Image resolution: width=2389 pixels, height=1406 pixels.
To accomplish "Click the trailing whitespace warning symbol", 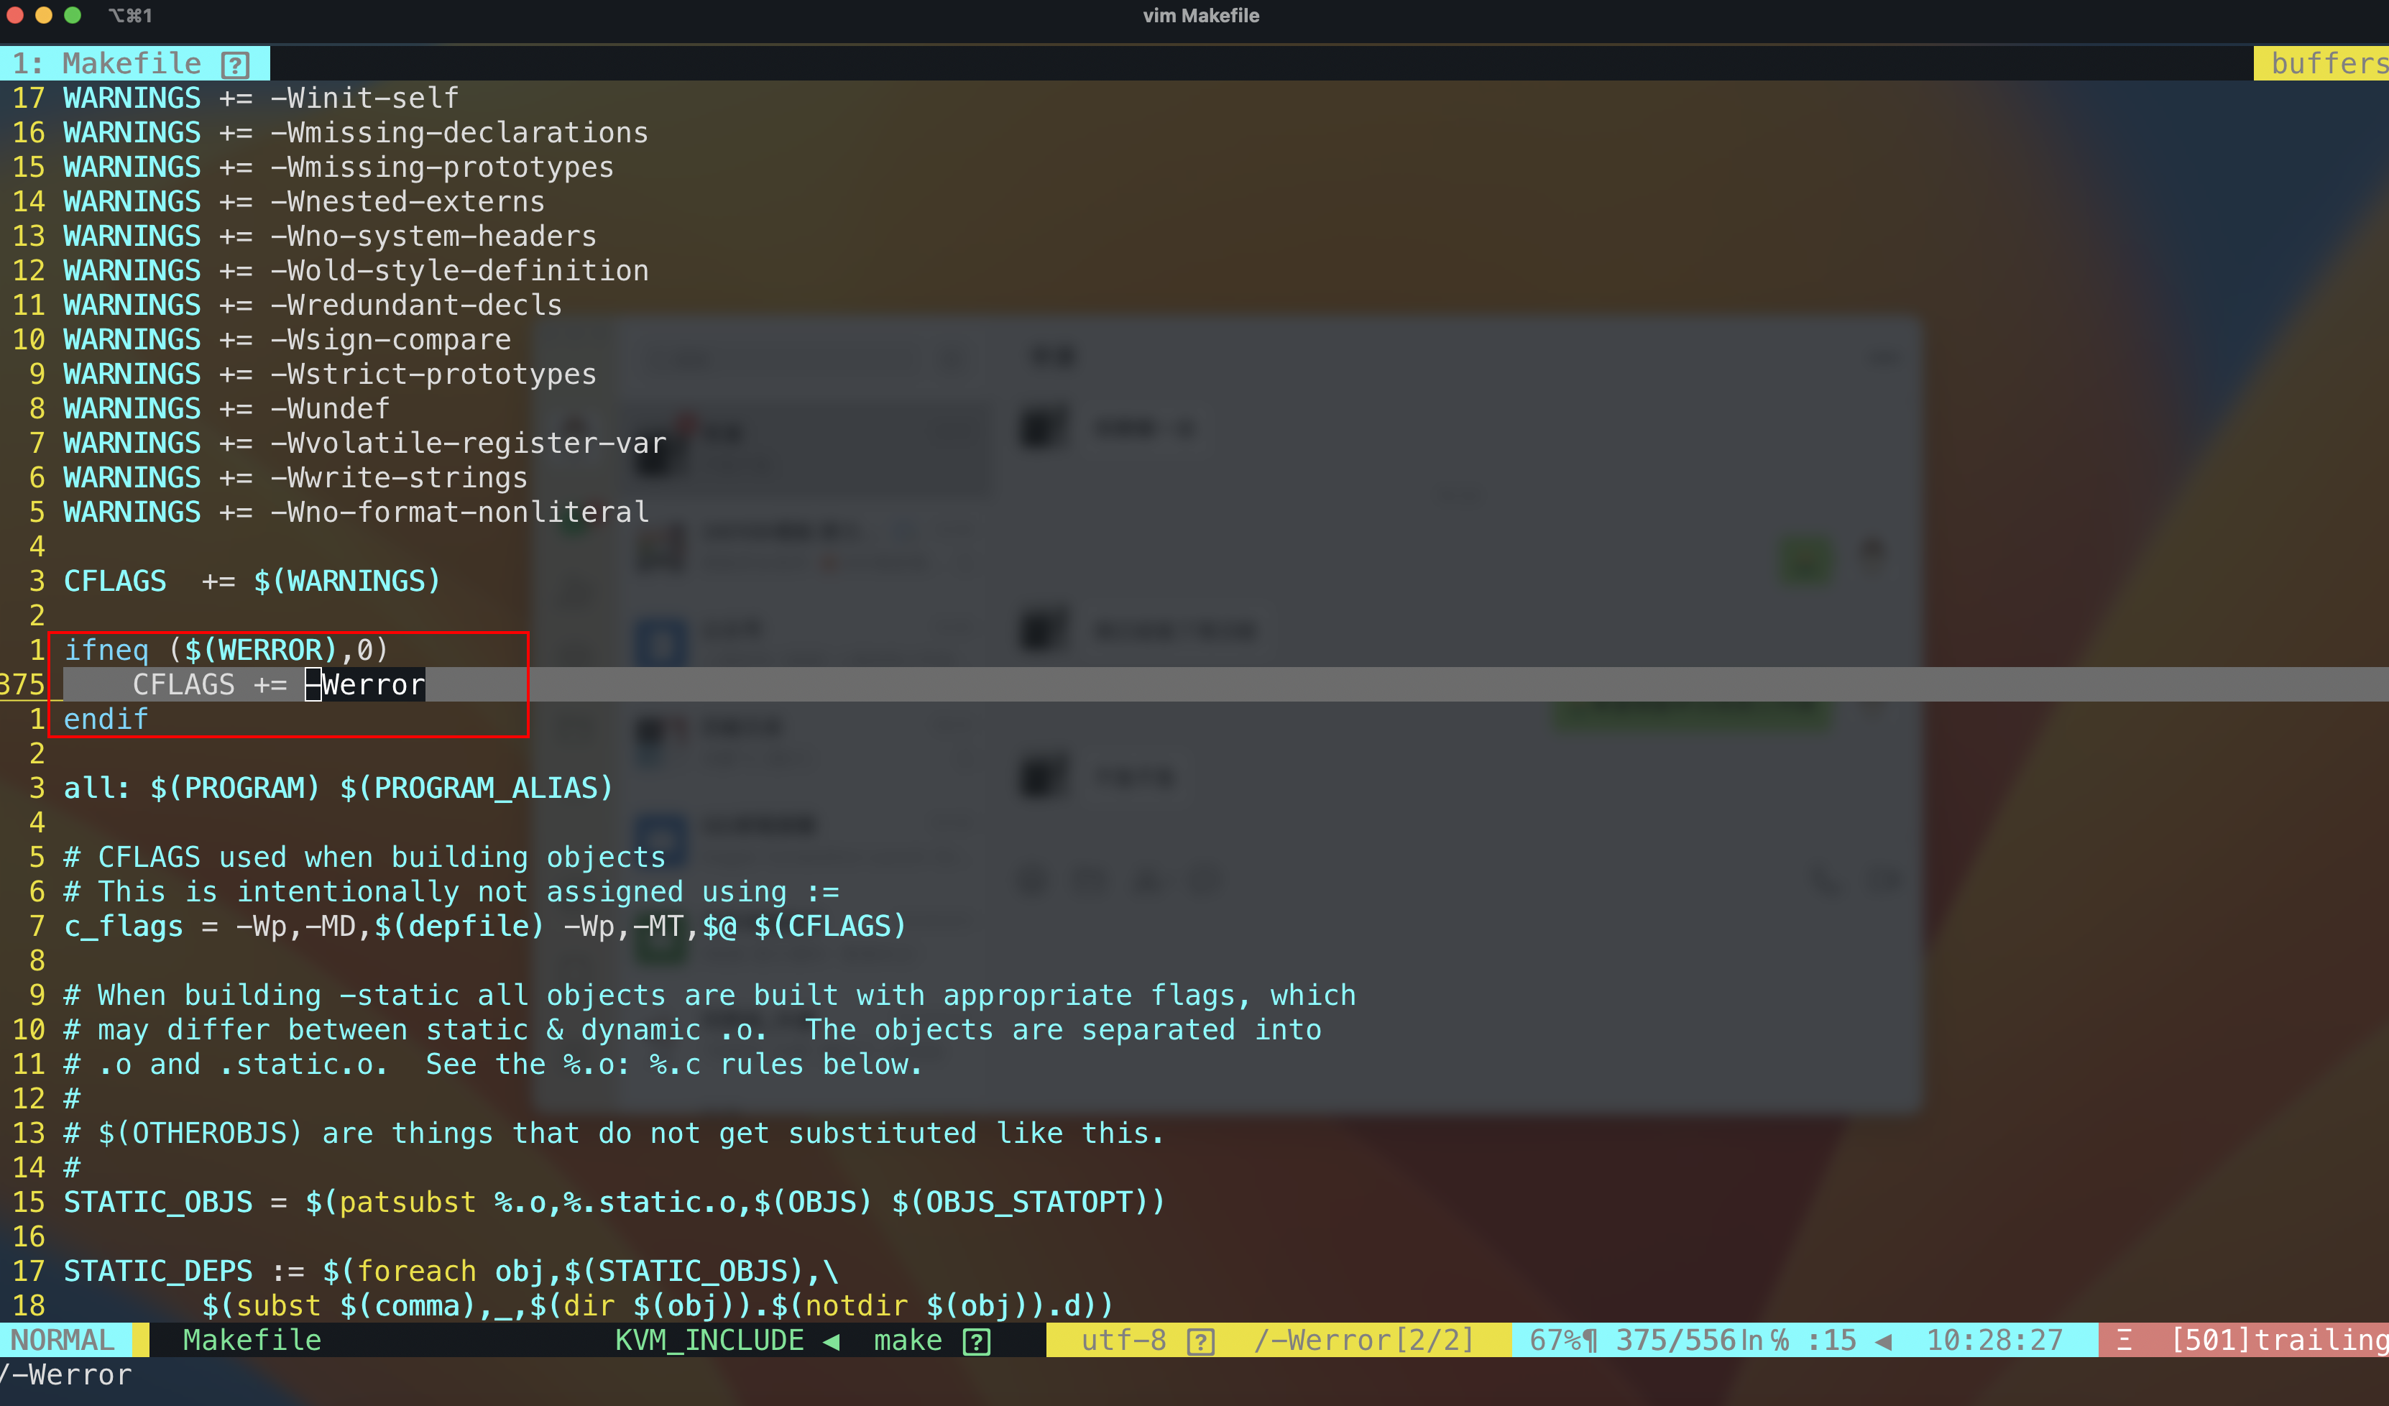I will pyautogui.click(x=2124, y=1340).
